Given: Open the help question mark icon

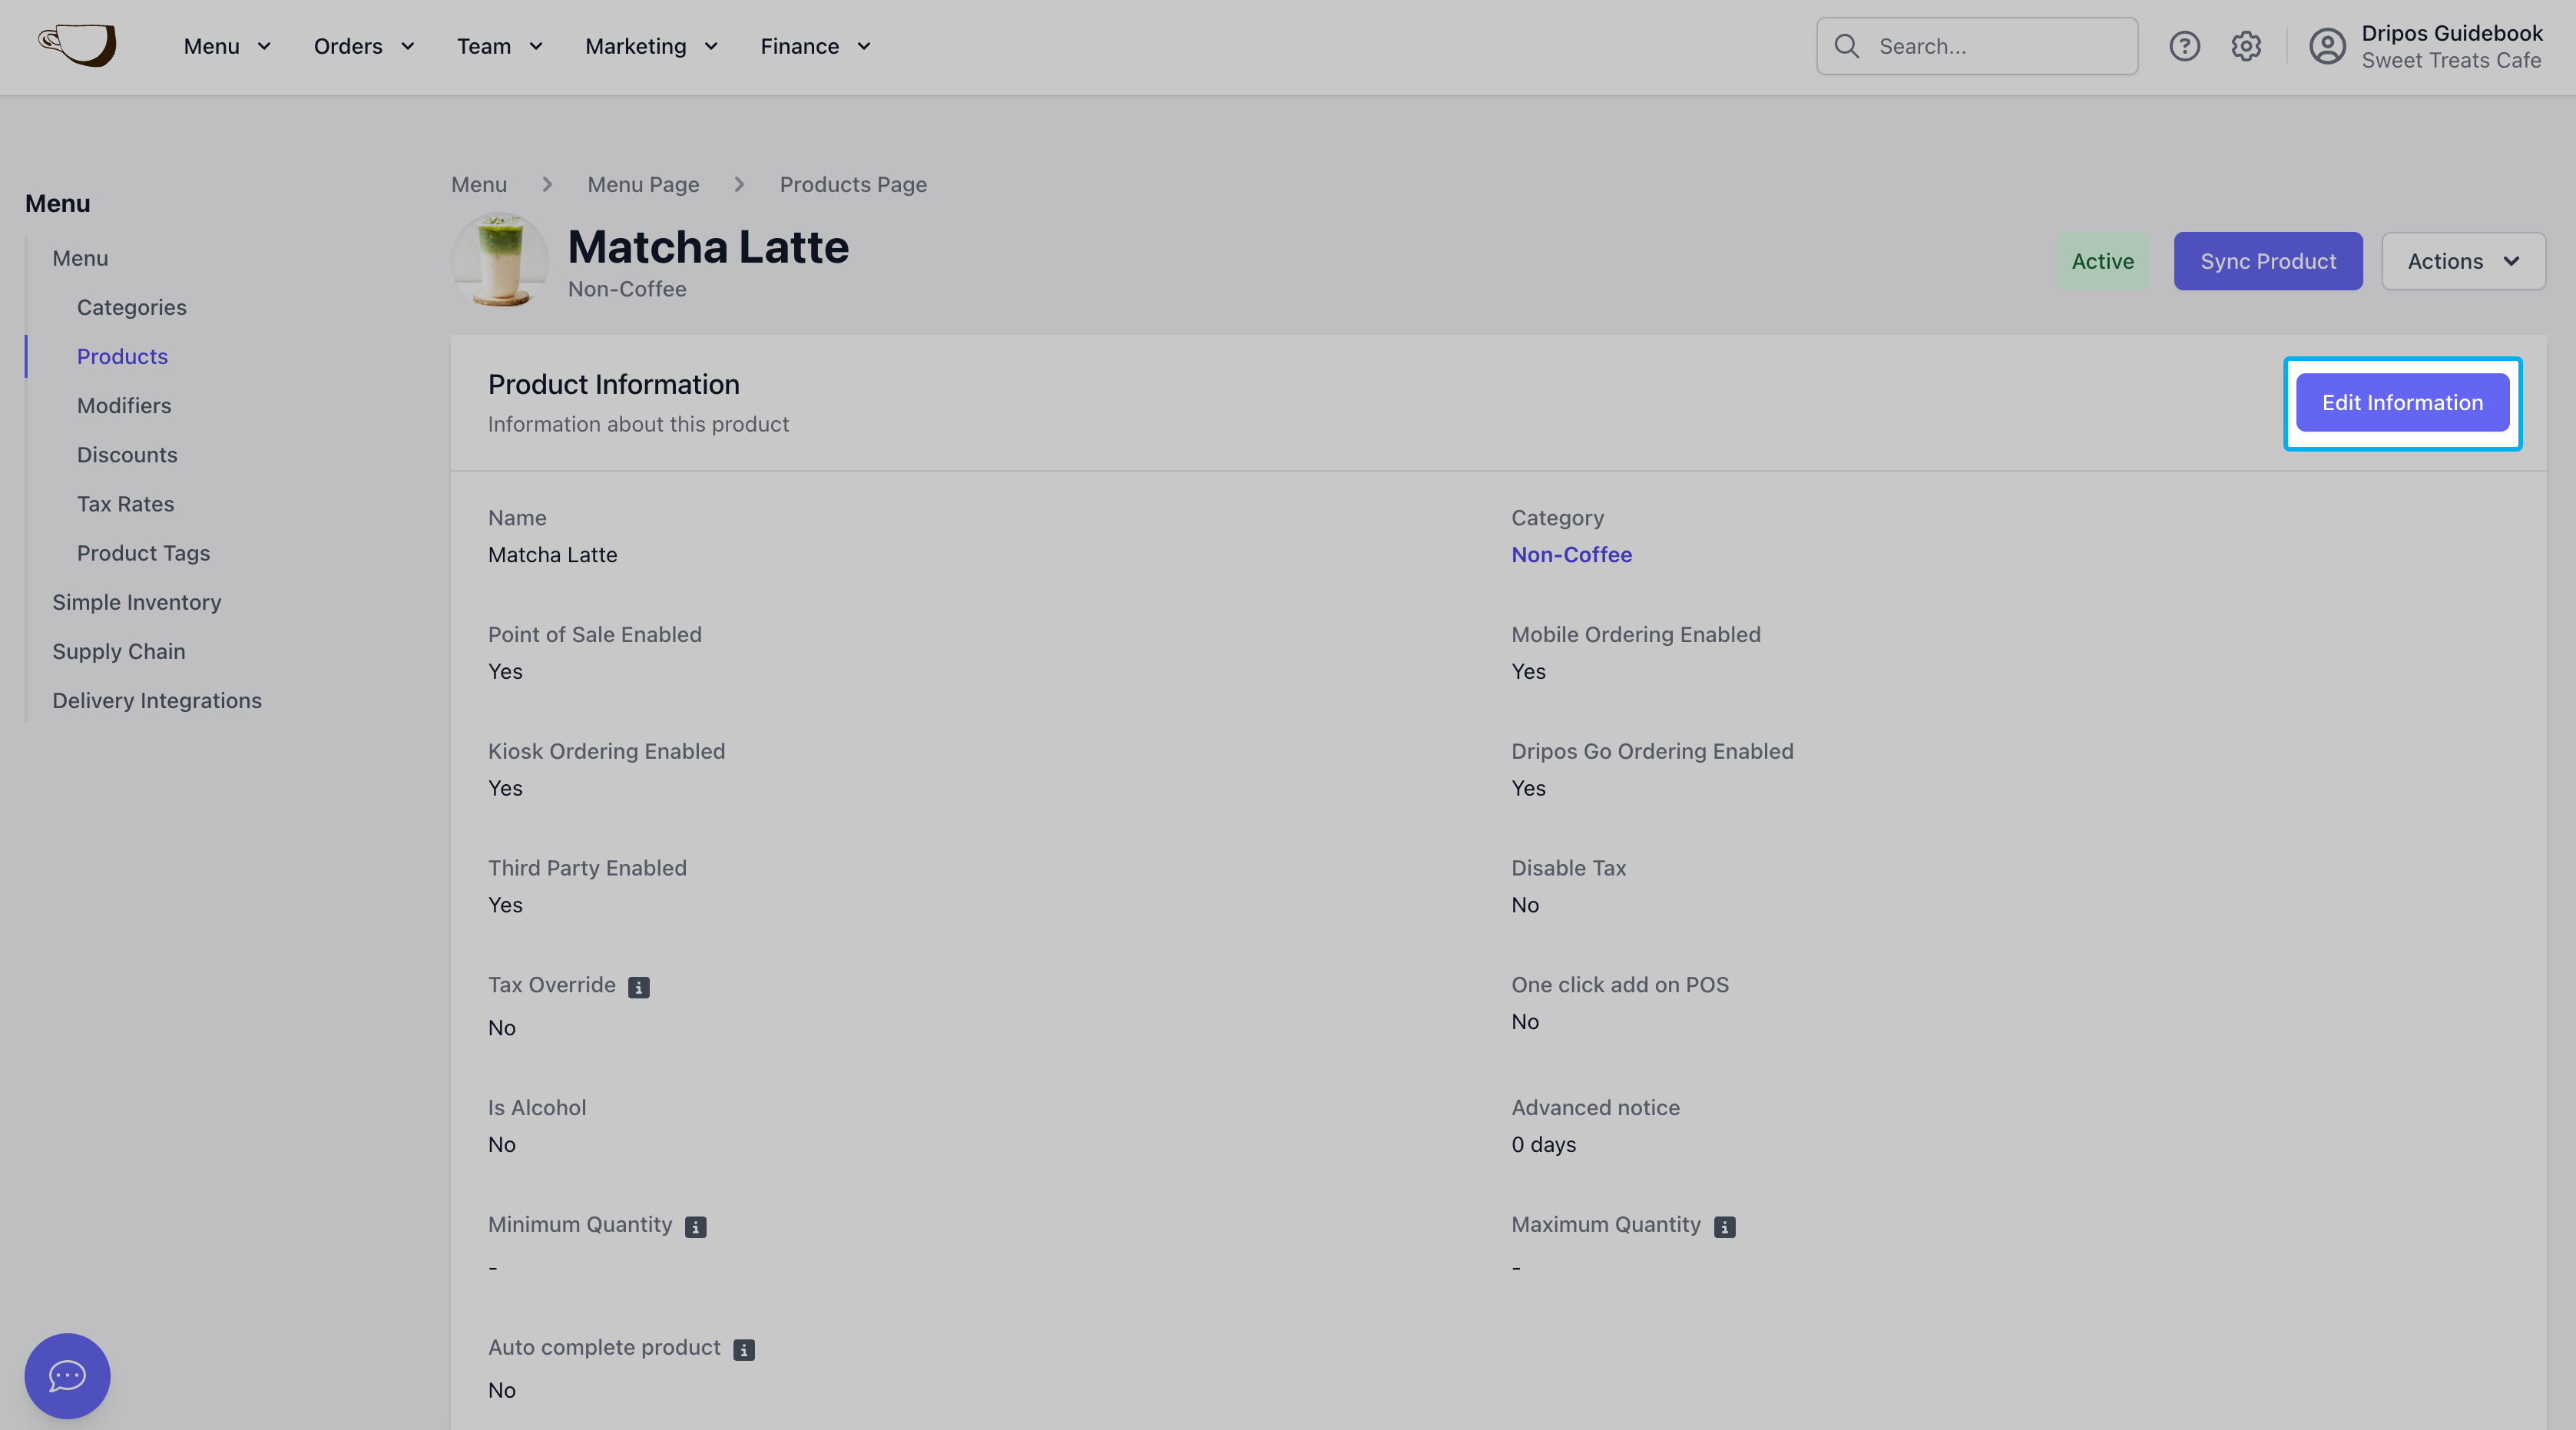Looking at the screenshot, I should pos(2184,46).
